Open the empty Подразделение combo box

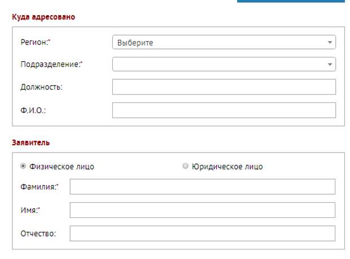[220, 64]
